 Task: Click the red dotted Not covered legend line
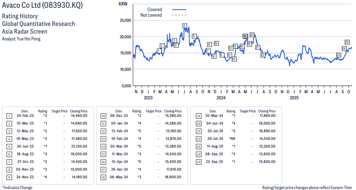coord(179,15)
